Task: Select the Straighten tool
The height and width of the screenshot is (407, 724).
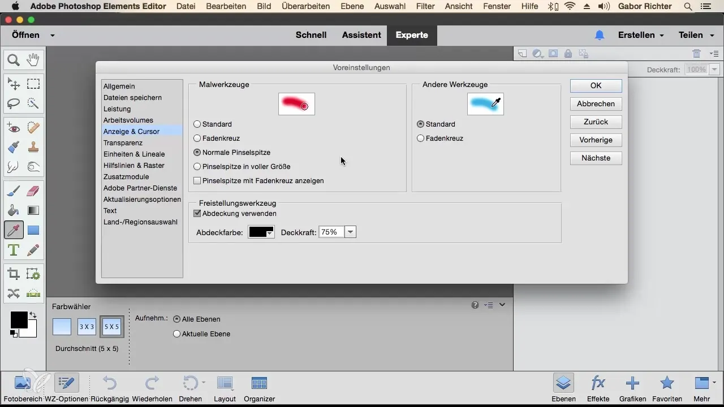Action: tap(33, 293)
